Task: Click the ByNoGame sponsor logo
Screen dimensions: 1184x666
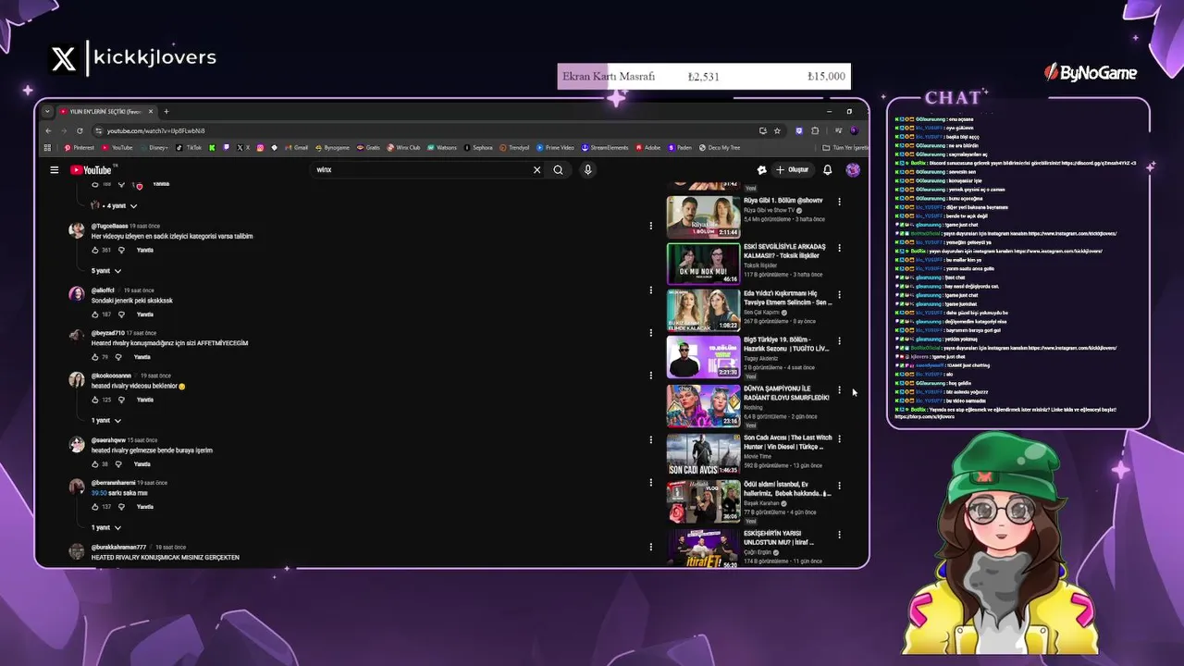Action: coord(1091,72)
